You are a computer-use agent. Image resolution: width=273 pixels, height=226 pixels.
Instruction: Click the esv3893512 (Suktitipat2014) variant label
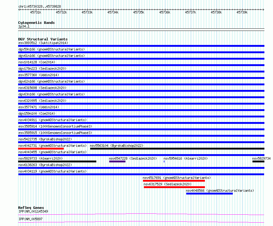[x=43, y=43]
